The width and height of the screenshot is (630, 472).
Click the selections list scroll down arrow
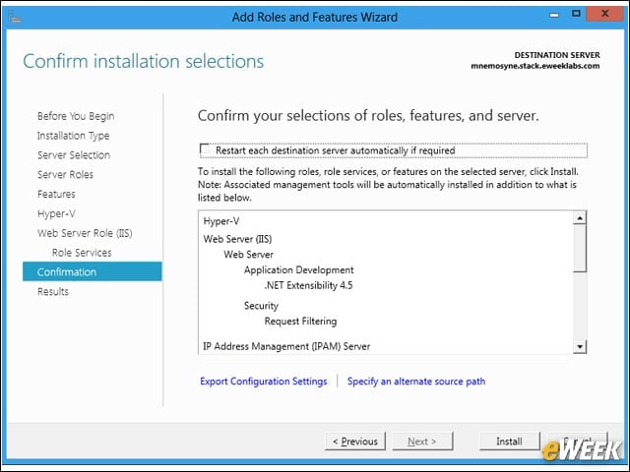pyautogui.click(x=580, y=346)
